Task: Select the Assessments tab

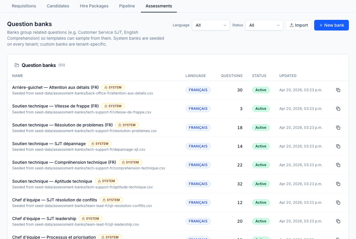Action: pos(159,6)
